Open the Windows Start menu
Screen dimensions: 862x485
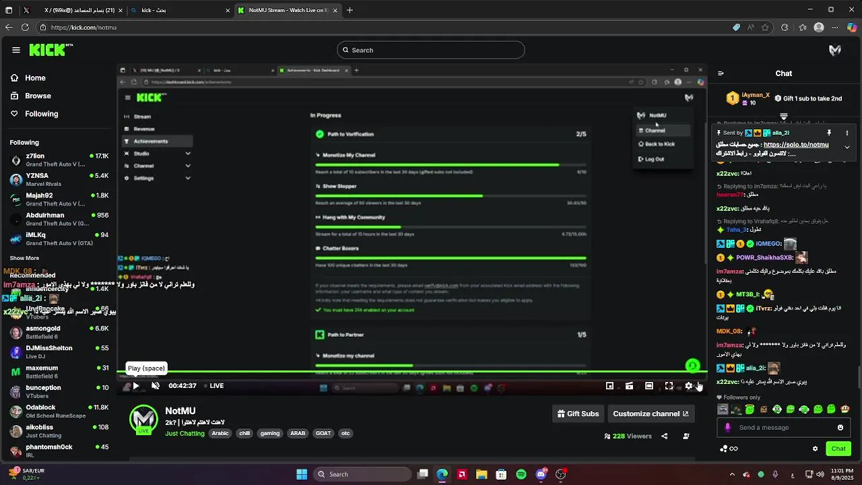[x=302, y=474]
